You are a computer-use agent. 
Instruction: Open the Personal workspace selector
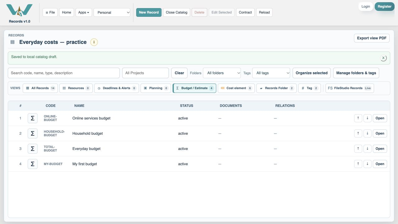112,12
